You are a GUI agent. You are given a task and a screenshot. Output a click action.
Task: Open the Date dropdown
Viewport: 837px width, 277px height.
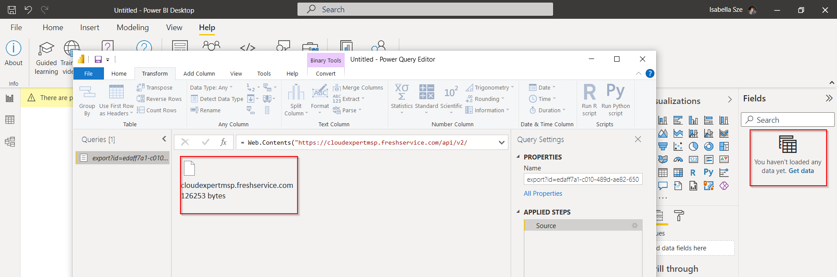point(542,87)
